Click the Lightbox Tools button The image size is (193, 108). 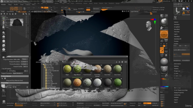[182, 4]
